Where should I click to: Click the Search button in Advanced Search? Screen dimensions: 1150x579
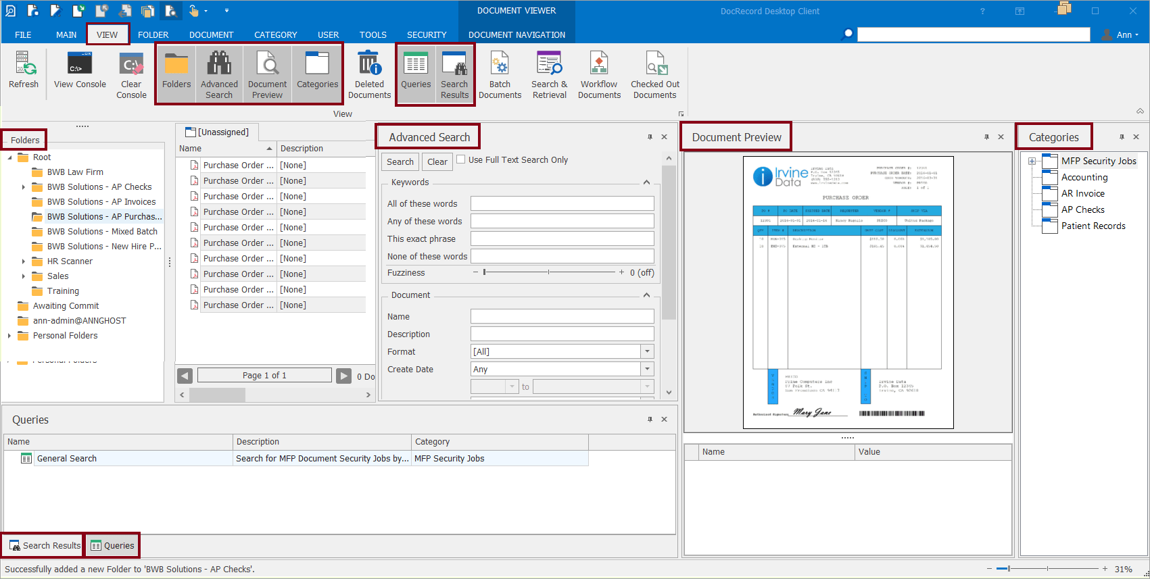[x=400, y=161]
